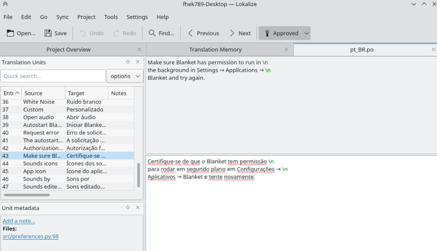Toggle the Approved status button
Image resolution: width=437 pixels, height=251 pixels.
click(281, 33)
